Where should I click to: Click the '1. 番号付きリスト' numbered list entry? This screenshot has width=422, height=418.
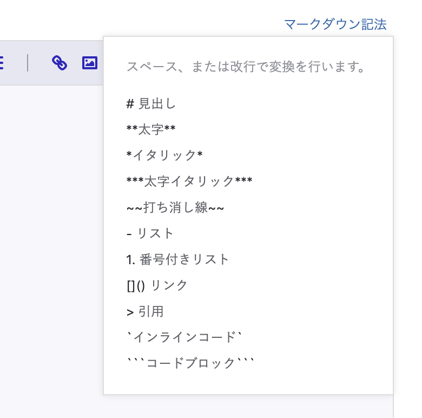click(x=177, y=259)
